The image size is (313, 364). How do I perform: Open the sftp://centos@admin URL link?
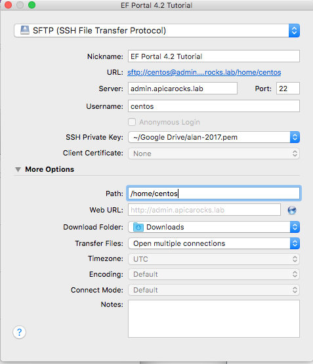204,72
